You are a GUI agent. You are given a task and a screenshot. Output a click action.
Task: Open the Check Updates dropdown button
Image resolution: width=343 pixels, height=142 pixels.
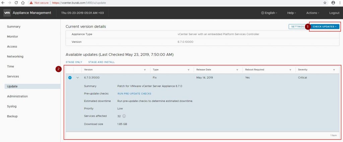click(x=325, y=27)
